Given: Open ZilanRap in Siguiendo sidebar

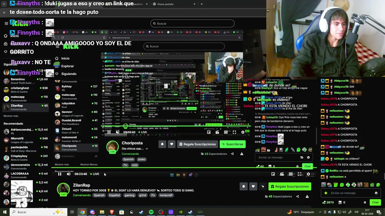Looking at the screenshot, I should [x=25, y=107].
